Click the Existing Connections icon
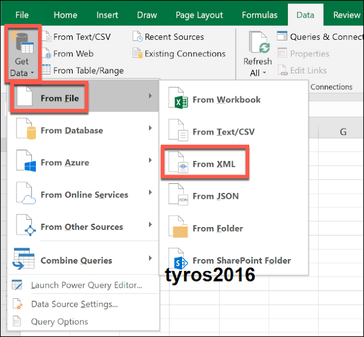 tap(138, 53)
